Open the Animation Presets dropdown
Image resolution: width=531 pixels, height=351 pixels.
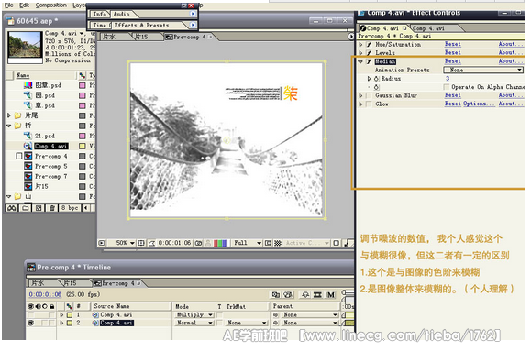pyautogui.click(x=483, y=70)
